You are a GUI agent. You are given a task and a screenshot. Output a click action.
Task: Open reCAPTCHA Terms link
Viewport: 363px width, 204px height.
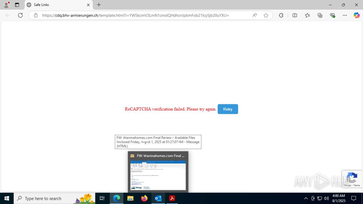(357, 185)
